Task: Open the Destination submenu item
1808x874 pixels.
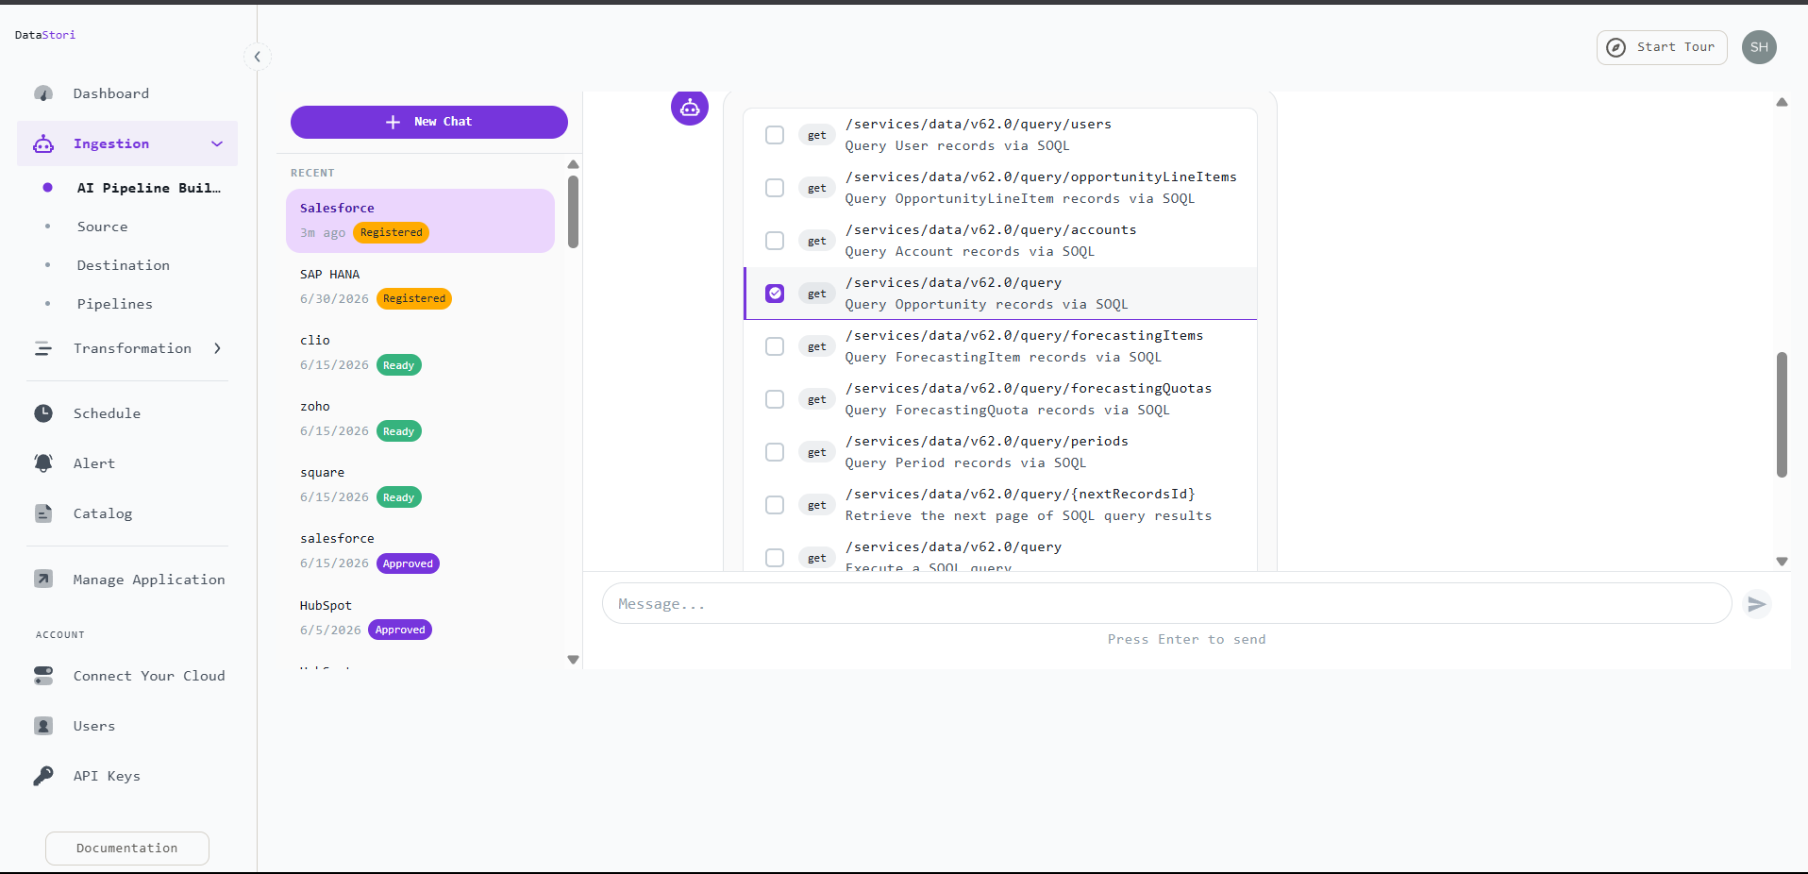Action: (124, 265)
